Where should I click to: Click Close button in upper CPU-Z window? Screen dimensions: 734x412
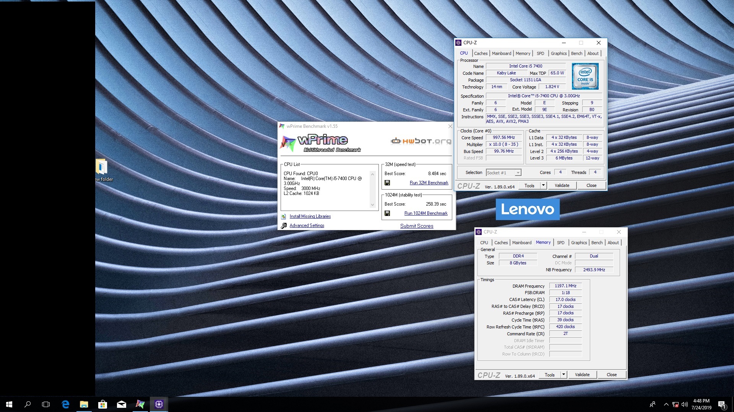click(591, 185)
